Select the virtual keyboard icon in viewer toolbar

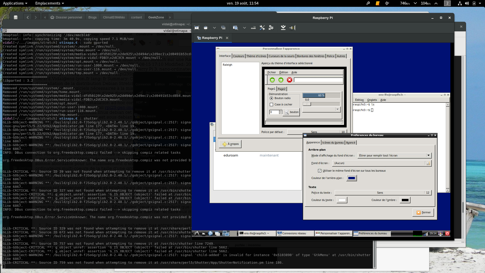click(253, 28)
